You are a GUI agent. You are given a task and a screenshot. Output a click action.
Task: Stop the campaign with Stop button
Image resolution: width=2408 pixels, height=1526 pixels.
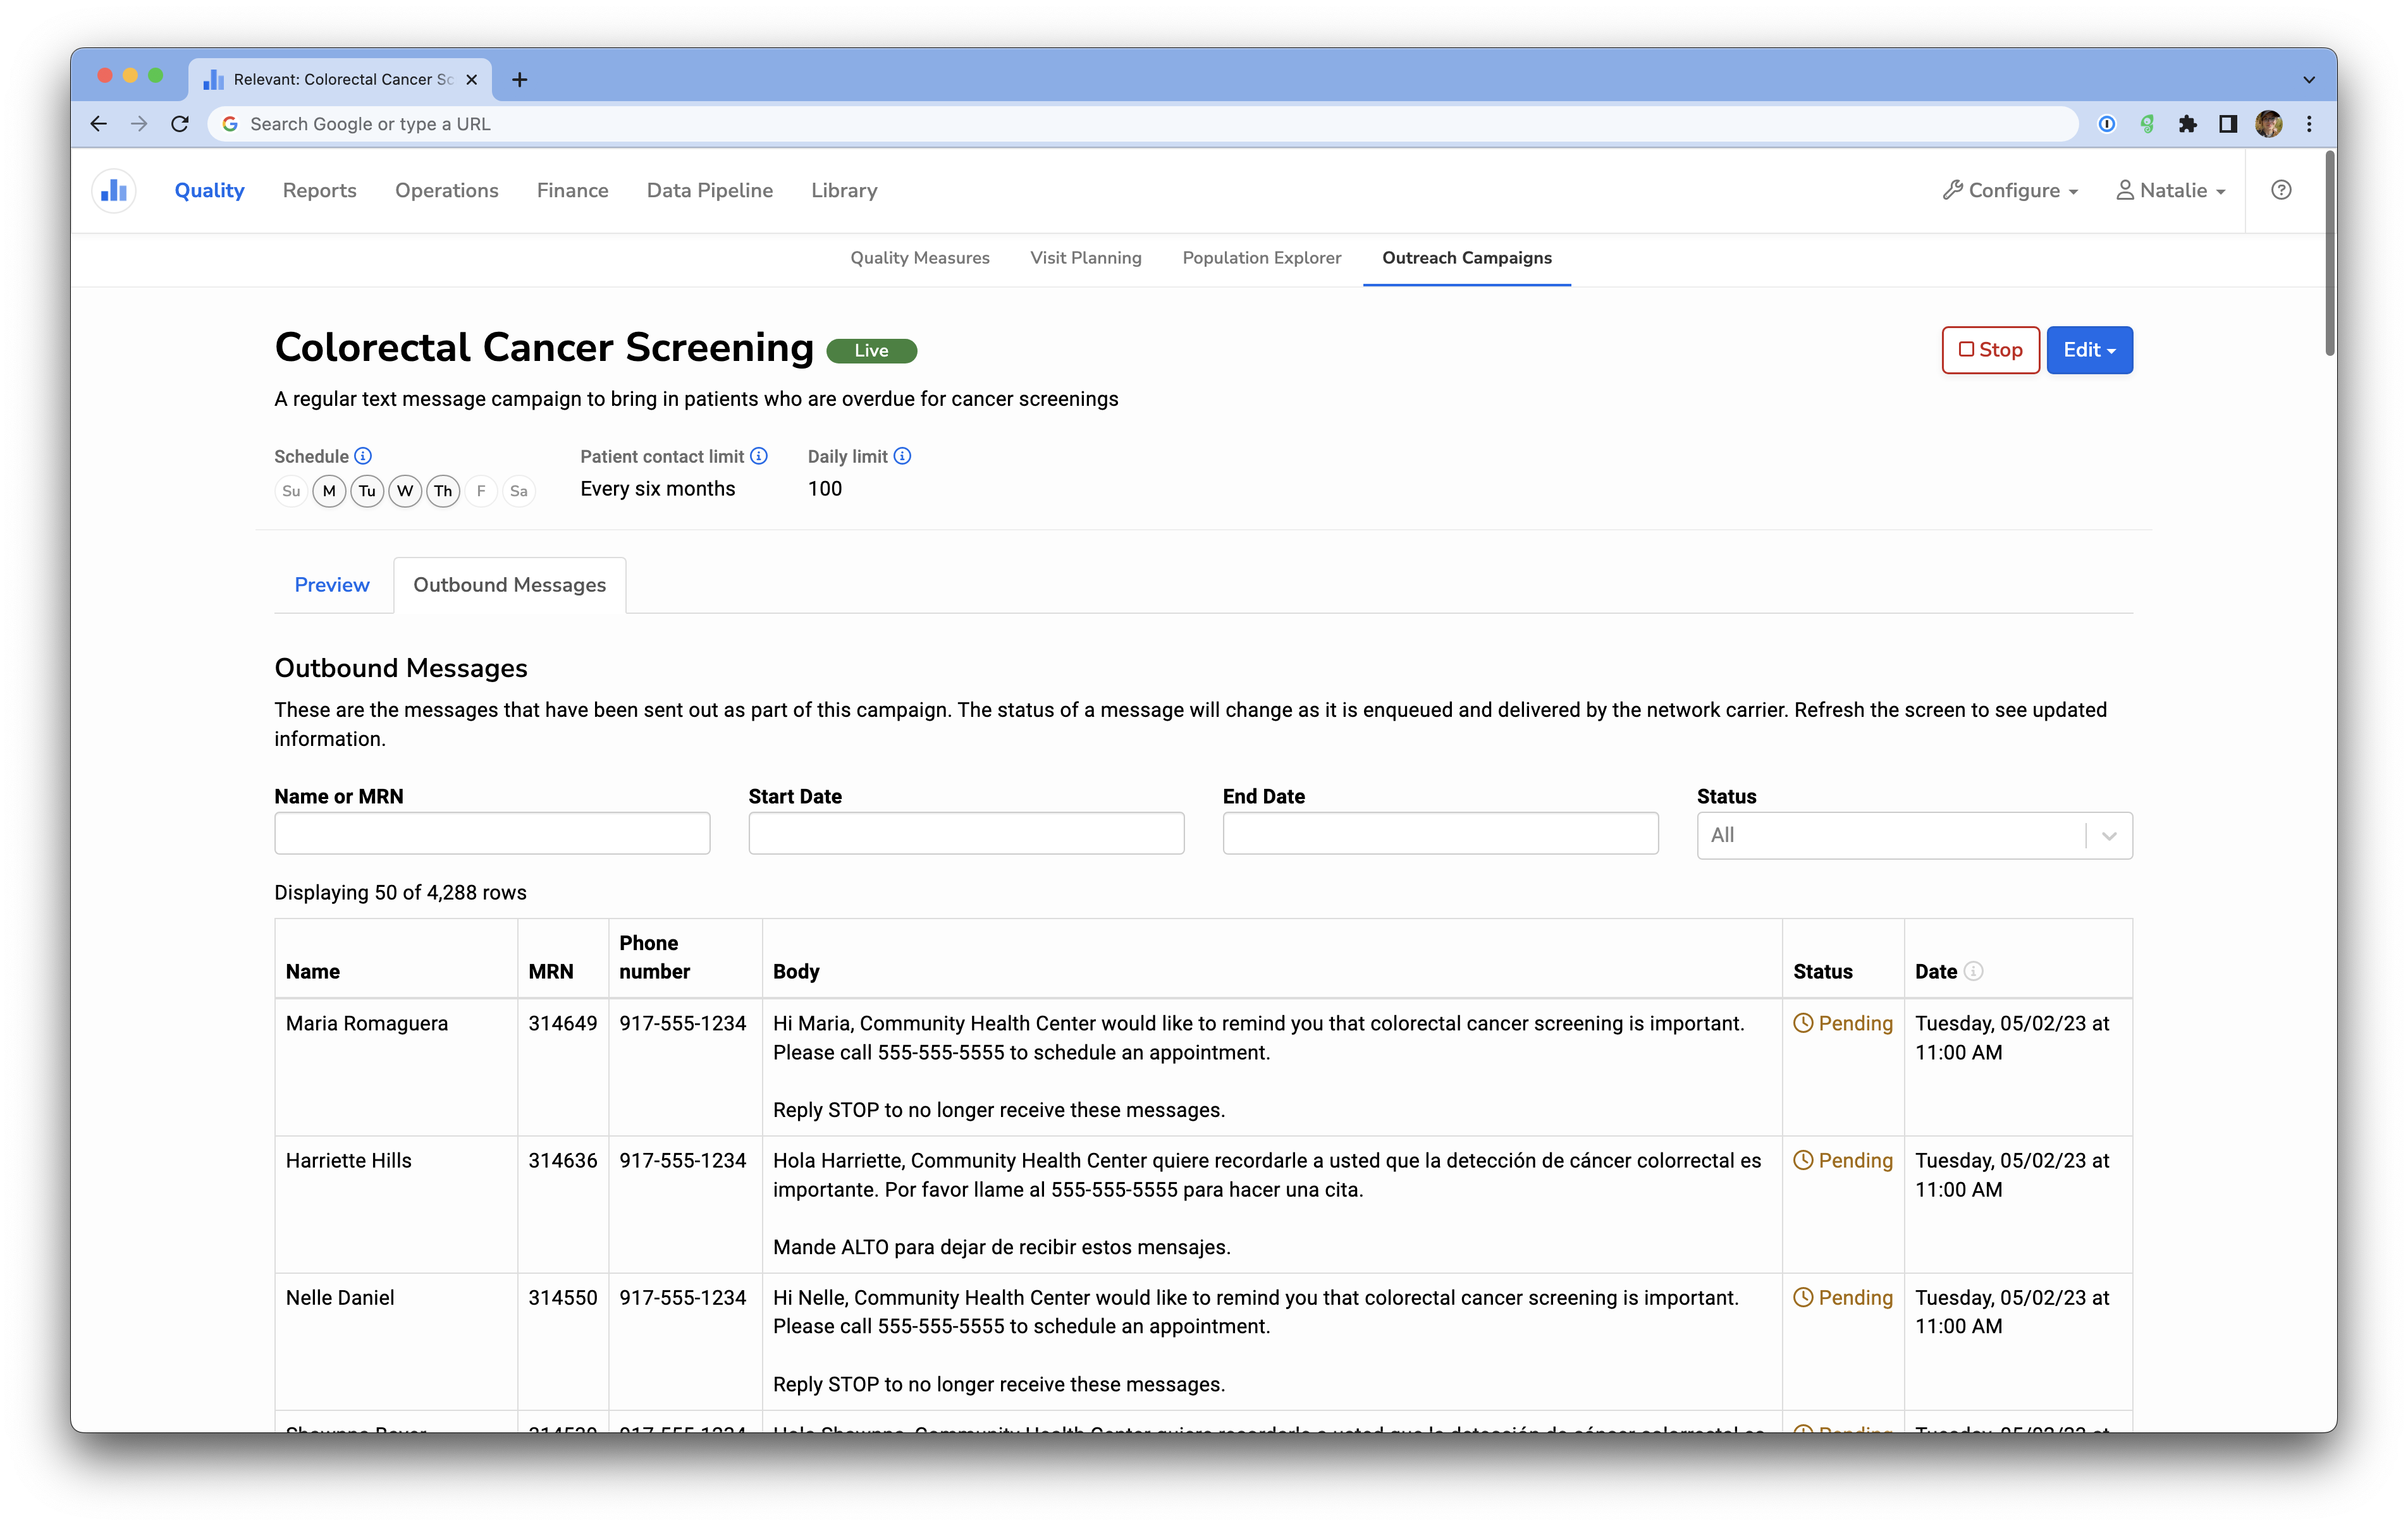pos(1990,350)
